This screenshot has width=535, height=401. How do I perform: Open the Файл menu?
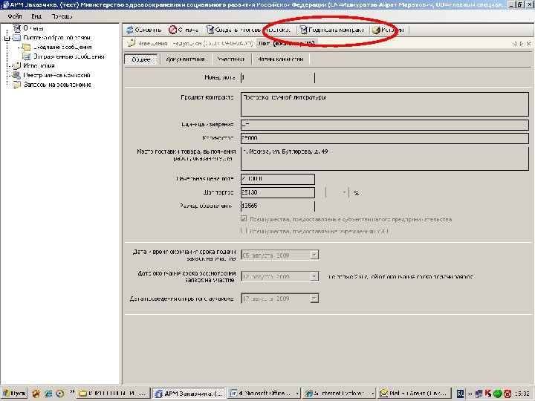pyautogui.click(x=15, y=16)
